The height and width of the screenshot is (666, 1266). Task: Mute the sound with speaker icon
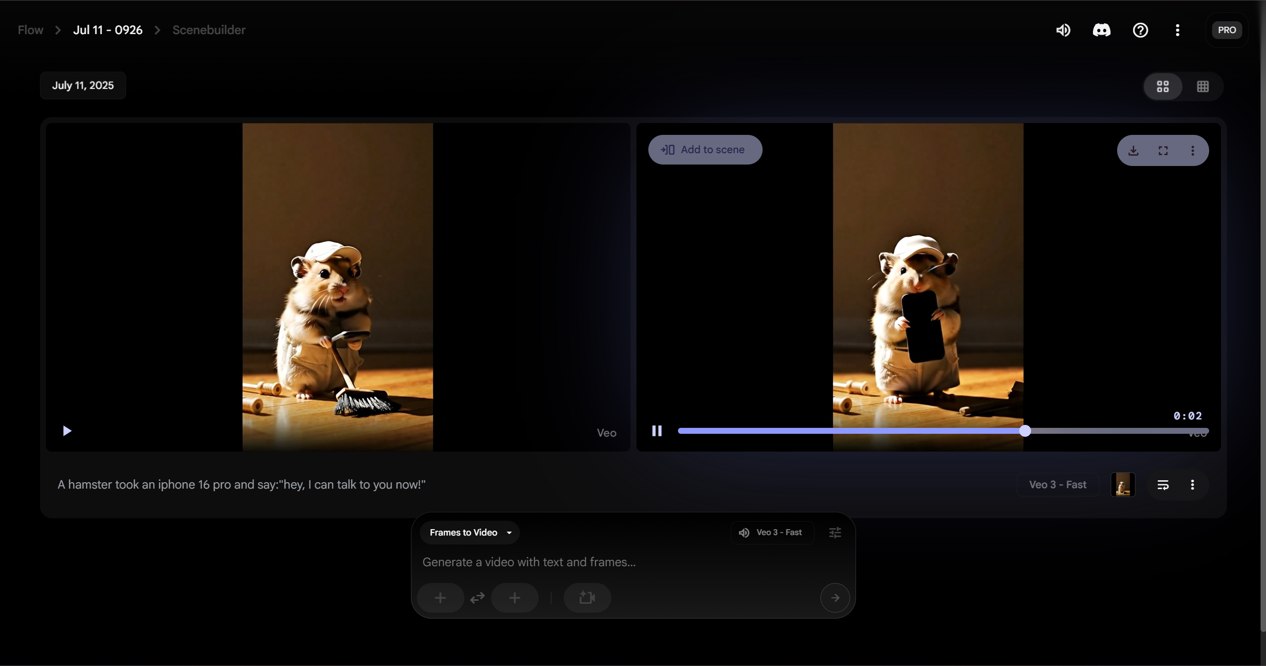pos(1063,30)
